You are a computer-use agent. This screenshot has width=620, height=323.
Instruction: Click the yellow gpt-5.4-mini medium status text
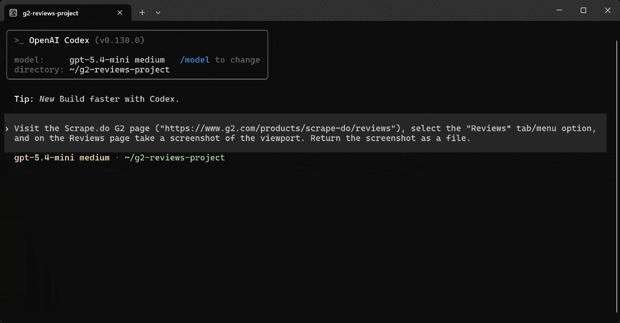[x=62, y=158]
